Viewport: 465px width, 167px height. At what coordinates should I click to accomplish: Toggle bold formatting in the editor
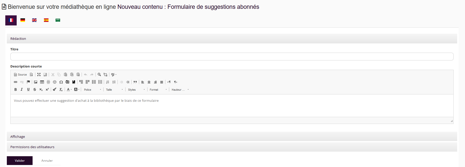[x=16, y=89]
